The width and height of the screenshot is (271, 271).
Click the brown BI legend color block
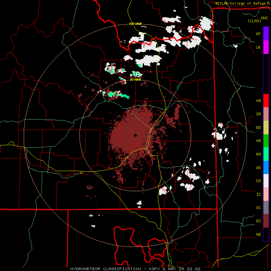tap(266, 221)
